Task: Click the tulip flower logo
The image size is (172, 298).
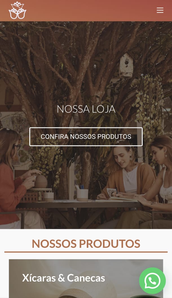Action: coord(17,10)
